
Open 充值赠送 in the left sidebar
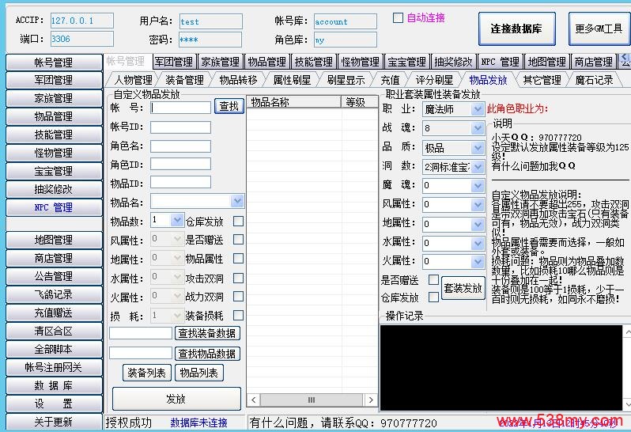click(54, 313)
